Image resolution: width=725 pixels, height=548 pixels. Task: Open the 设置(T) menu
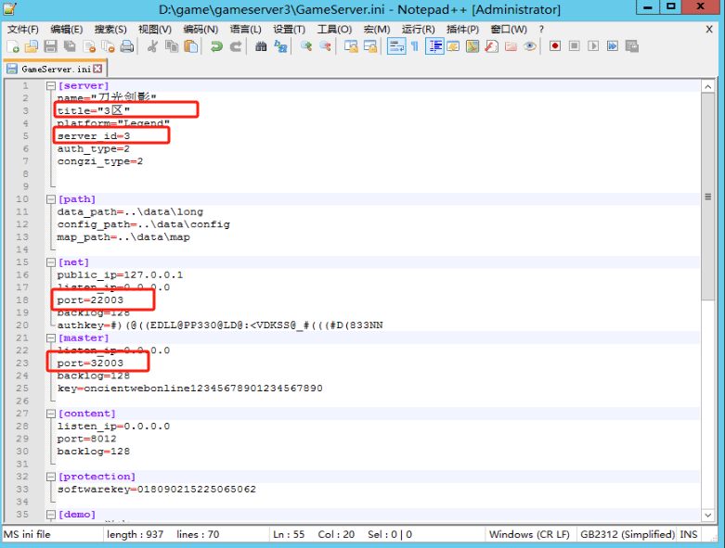pyautogui.click(x=289, y=30)
